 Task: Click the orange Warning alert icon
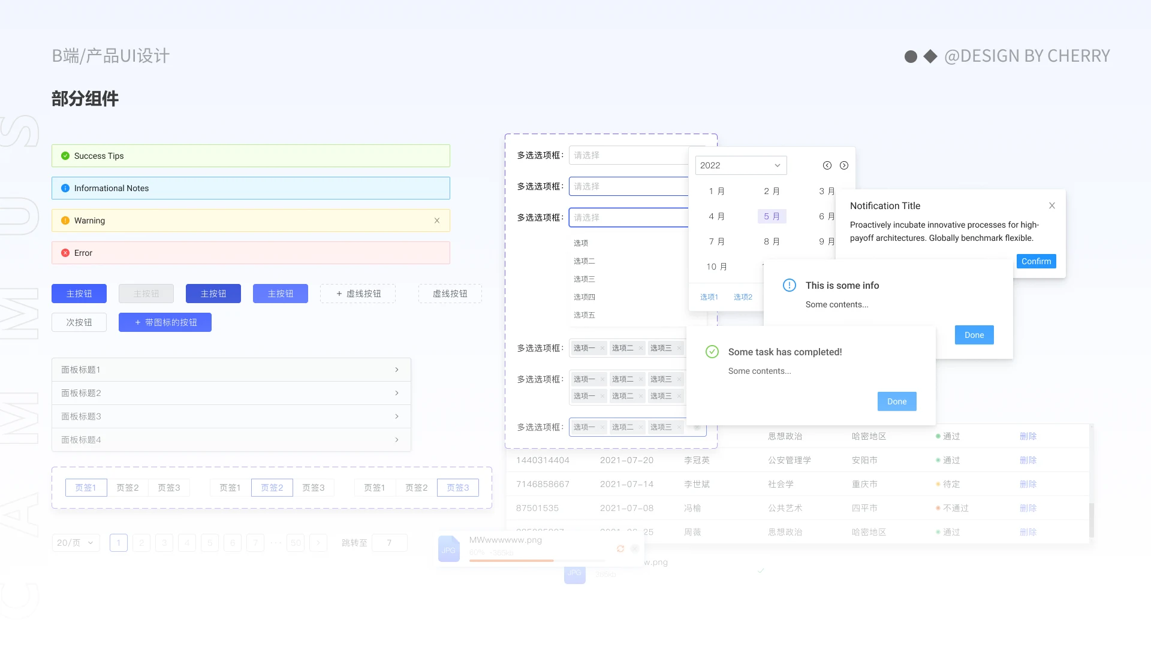pyautogui.click(x=65, y=220)
